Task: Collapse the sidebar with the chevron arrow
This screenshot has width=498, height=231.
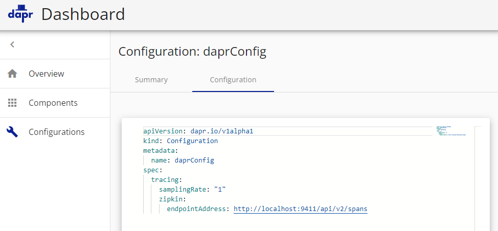Action: pyautogui.click(x=12, y=44)
